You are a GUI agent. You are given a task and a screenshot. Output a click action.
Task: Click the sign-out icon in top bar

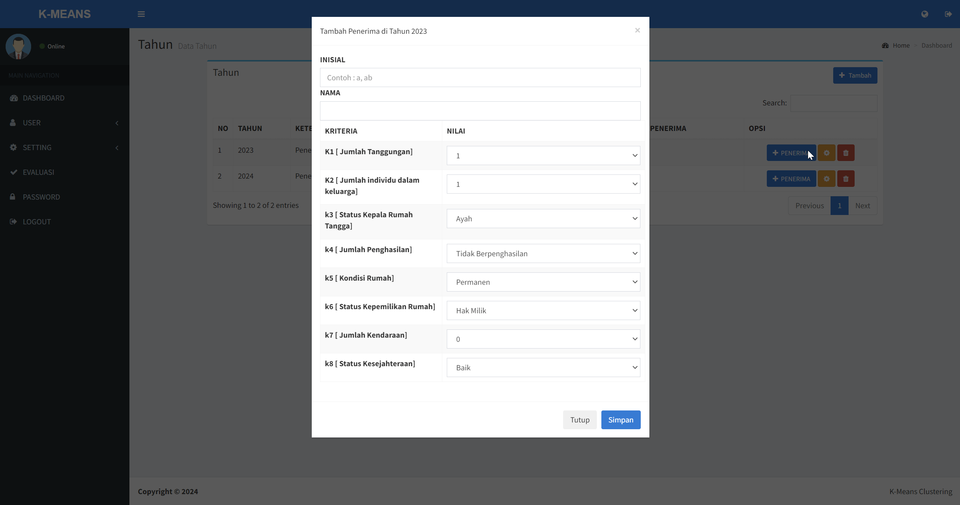click(948, 14)
